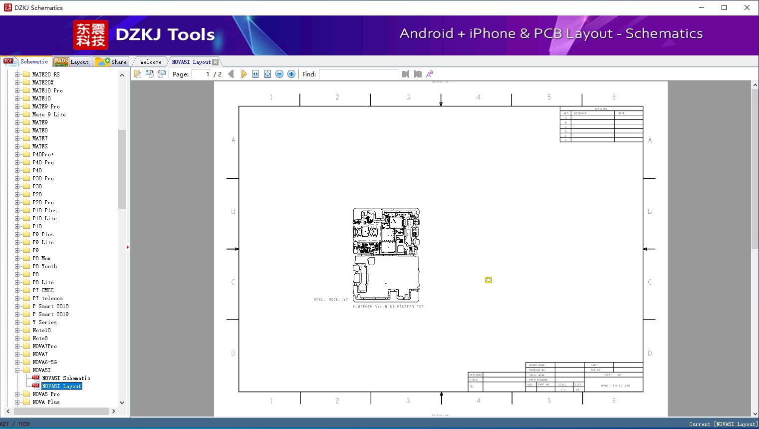Click the NOVA7 folder icon
This screenshot has height=429, width=759.
point(26,354)
